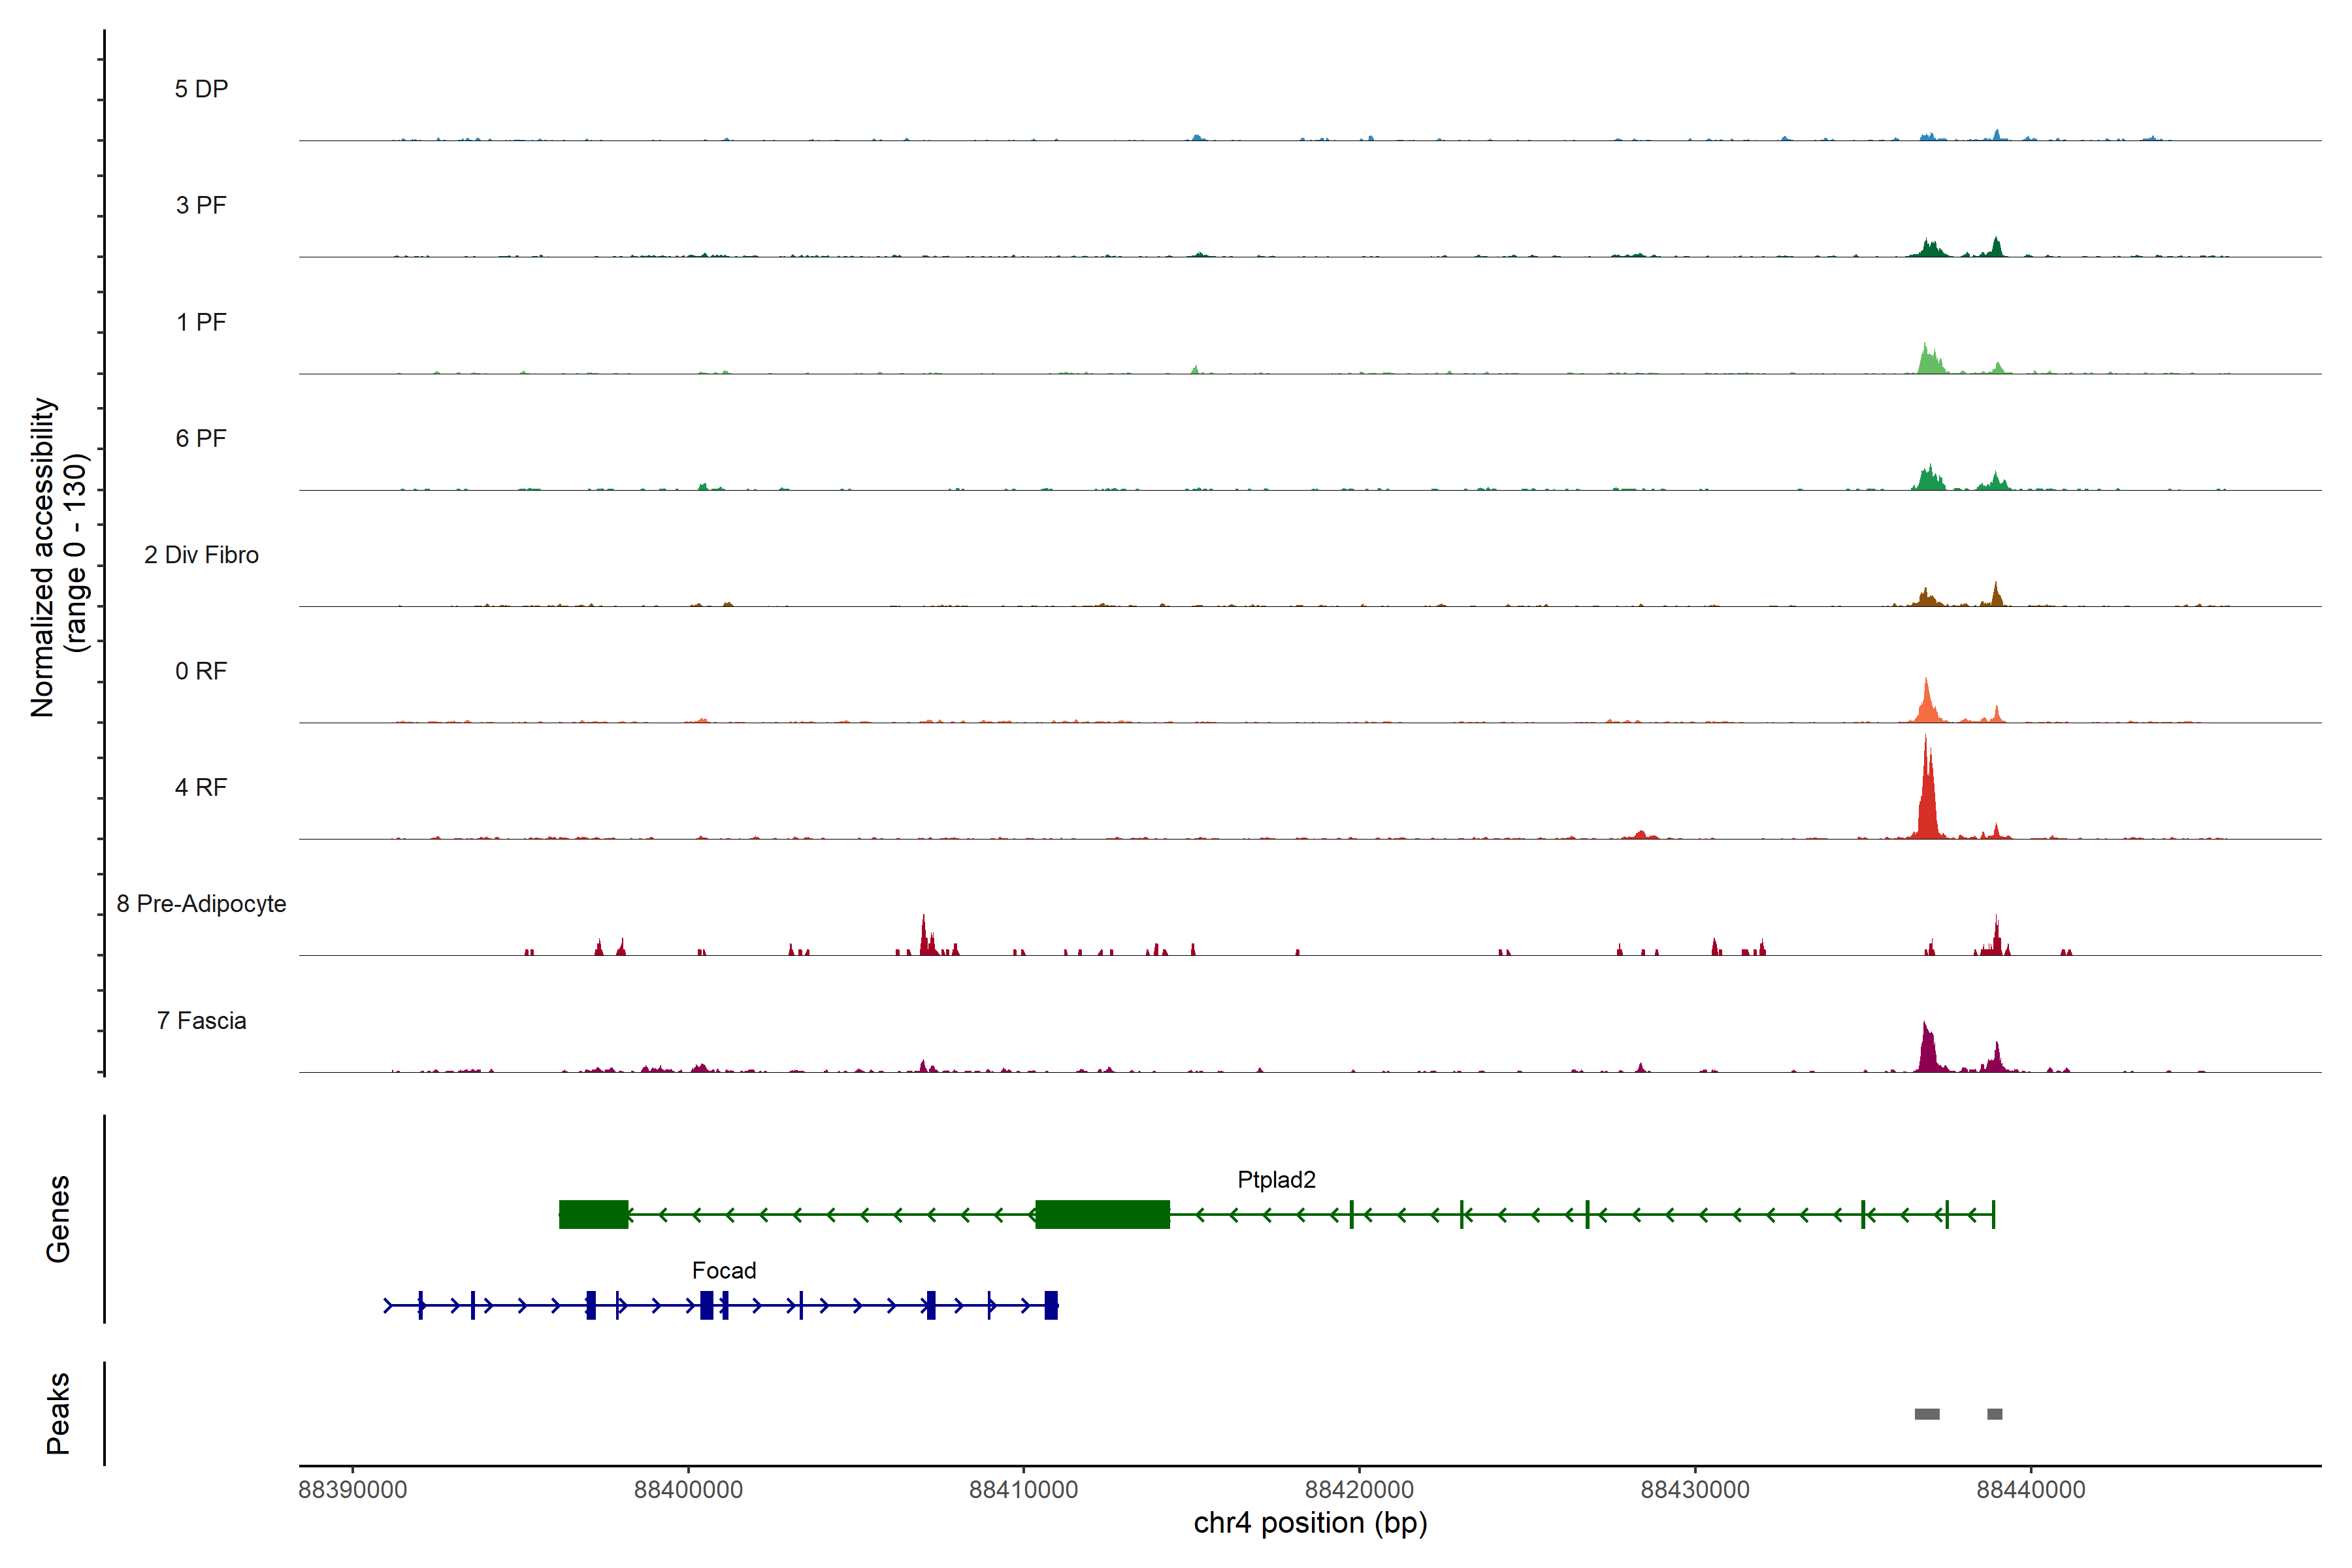Click the tall red 4 RF peak

1927,800
